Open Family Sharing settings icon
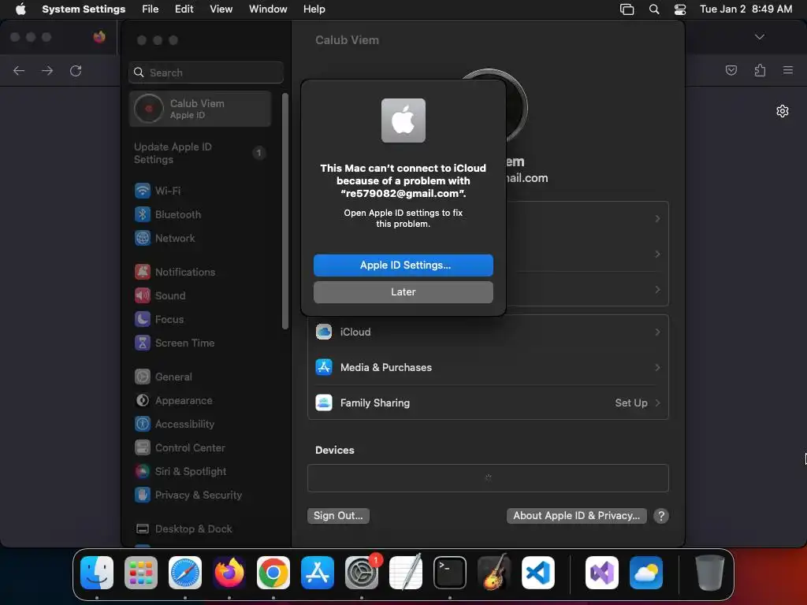Image resolution: width=807 pixels, height=605 pixels. pos(324,403)
